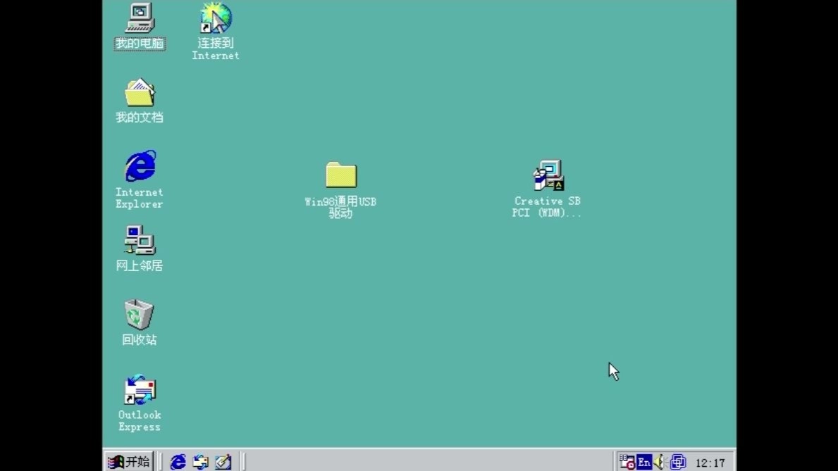Open the 开始 Start button
838x471 pixels.
[x=129, y=461]
